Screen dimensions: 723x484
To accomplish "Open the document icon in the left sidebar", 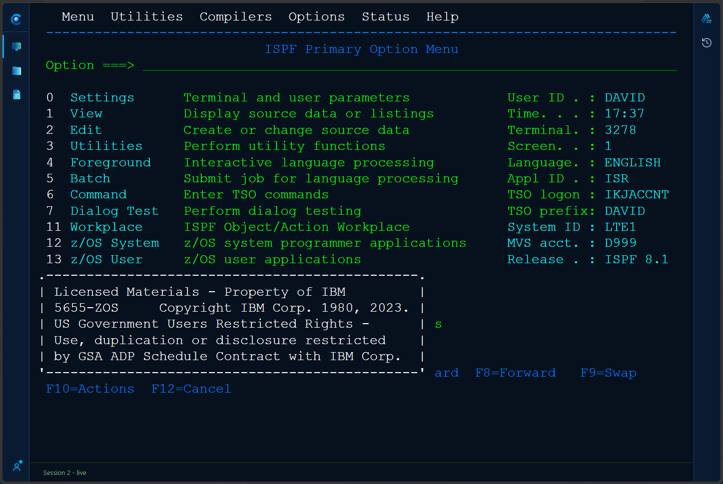I will pyautogui.click(x=16, y=94).
